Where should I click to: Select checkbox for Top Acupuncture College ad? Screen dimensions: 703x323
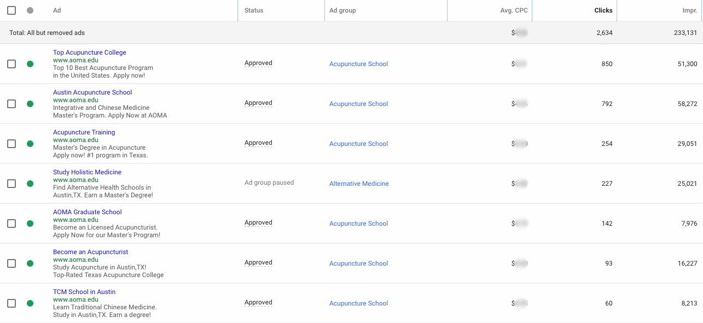coord(11,64)
